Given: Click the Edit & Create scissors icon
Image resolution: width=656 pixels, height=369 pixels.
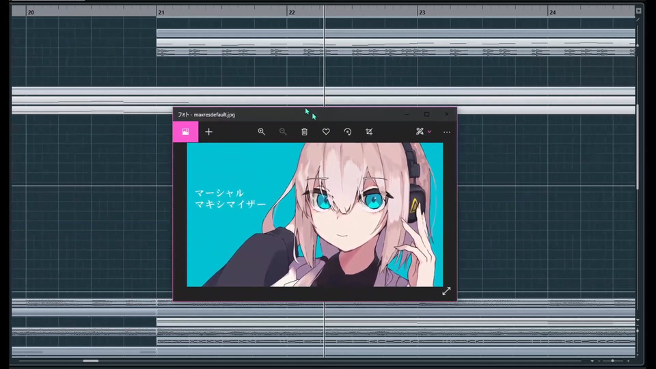Looking at the screenshot, I should pos(420,131).
